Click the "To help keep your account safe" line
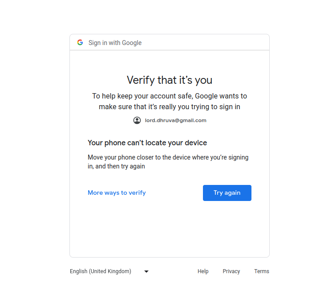Image resolution: width=328 pixels, height=291 pixels. tap(170, 96)
